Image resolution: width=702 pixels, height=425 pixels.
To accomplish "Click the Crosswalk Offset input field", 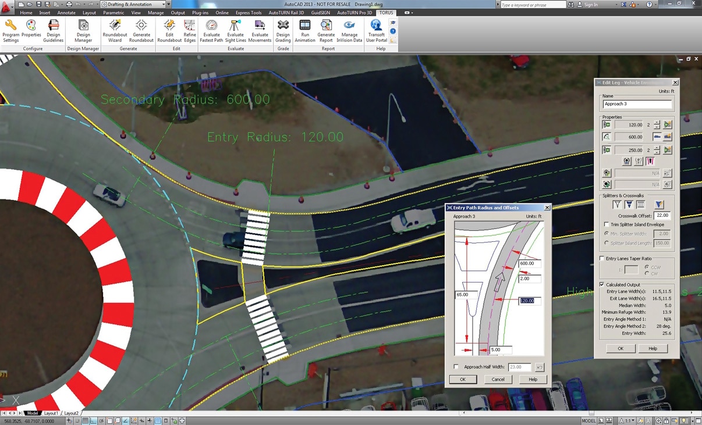I will point(662,216).
